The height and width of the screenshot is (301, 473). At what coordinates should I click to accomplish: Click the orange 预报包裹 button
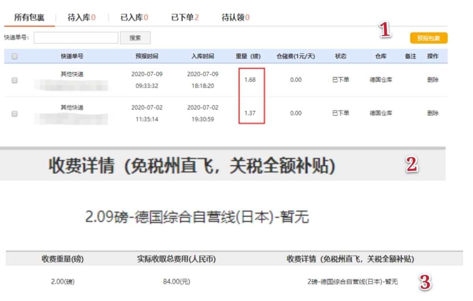point(428,38)
